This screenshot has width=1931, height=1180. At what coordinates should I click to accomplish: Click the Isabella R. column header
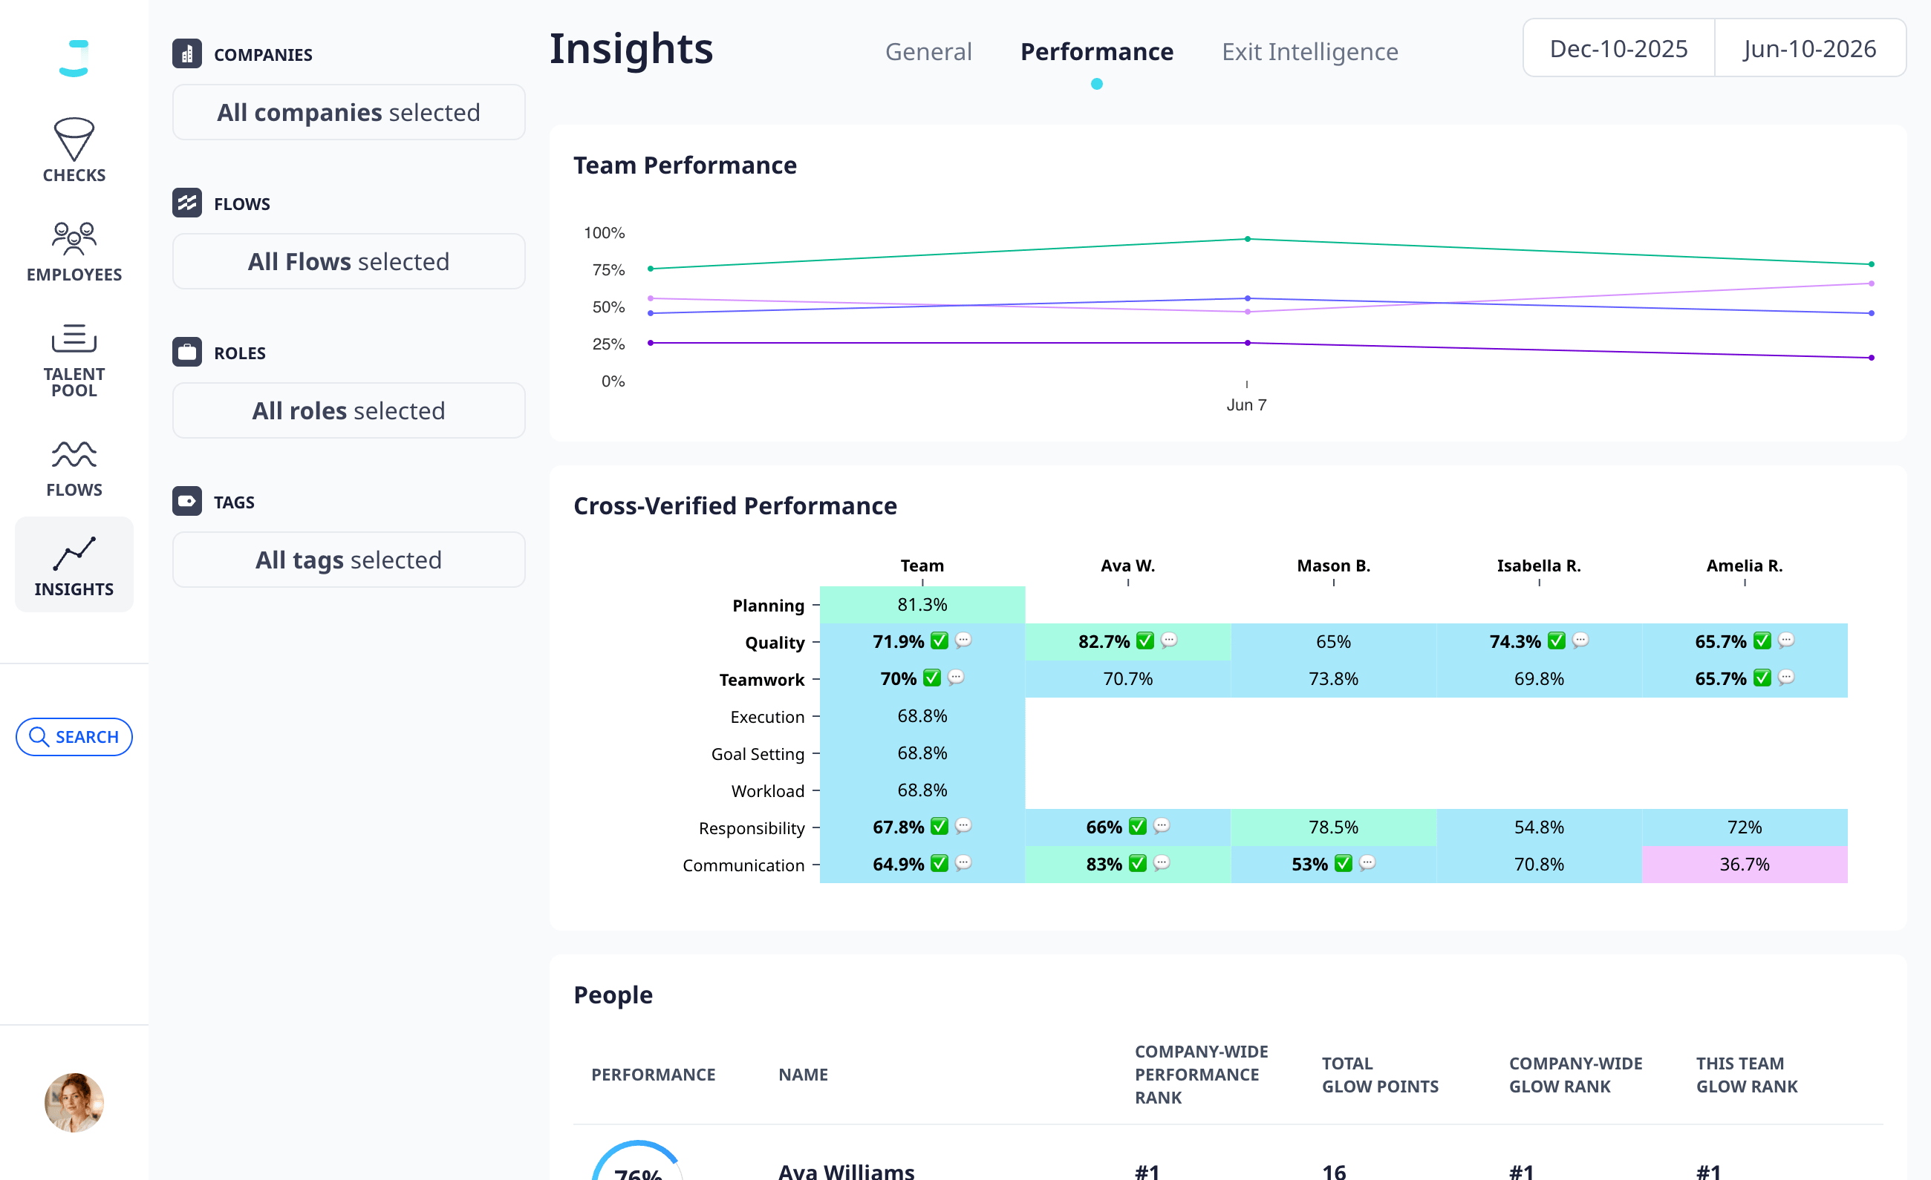pyautogui.click(x=1539, y=566)
